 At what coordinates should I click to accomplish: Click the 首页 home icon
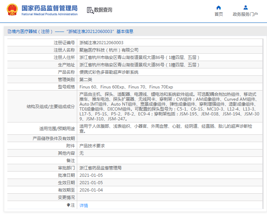pos(219,7)
